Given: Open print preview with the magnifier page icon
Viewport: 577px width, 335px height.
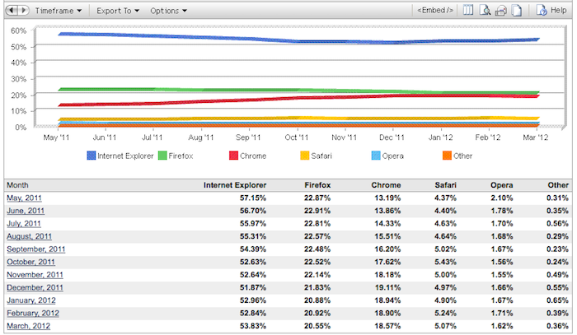Looking at the screenshot, I should tap(485, 10).
